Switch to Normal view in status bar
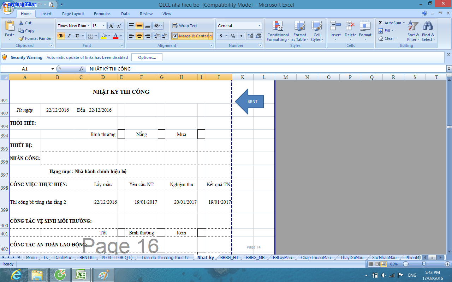This screenshot has width=452, height=282. [x=371, y=264]
